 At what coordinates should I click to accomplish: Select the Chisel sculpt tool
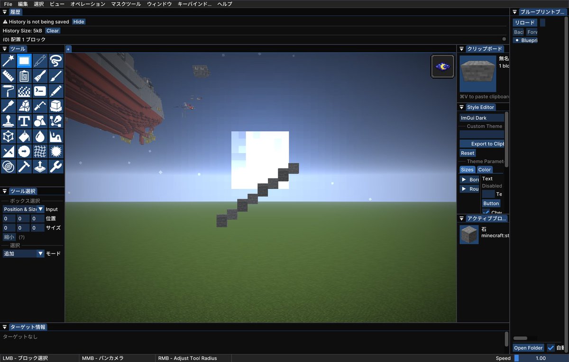[9, 106]
